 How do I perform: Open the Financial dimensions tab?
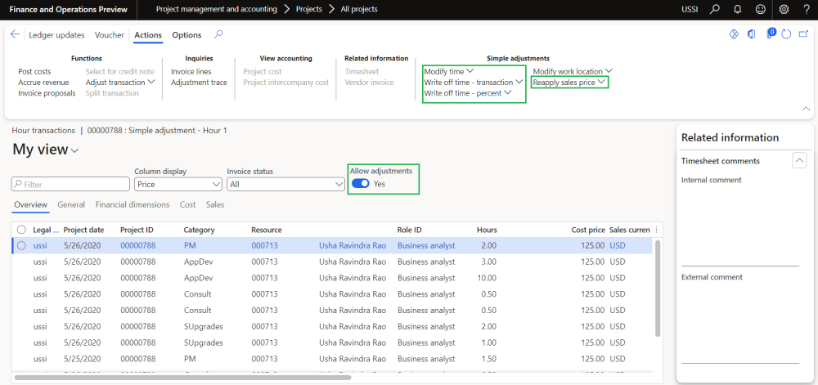point(132,204)
